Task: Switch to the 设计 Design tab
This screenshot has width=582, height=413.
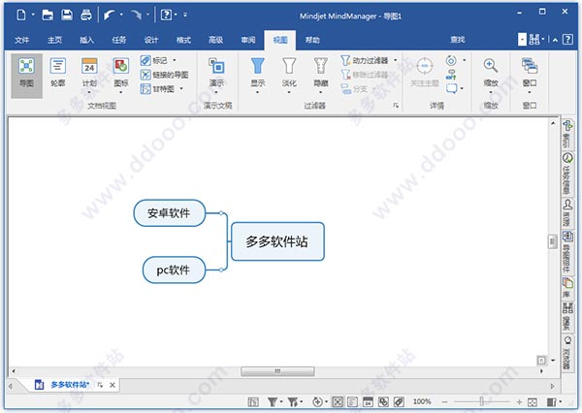Action: pos(151,40)
